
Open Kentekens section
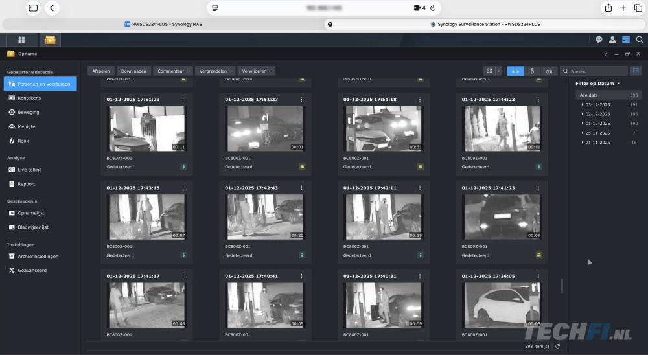click(x=40, y=98)
